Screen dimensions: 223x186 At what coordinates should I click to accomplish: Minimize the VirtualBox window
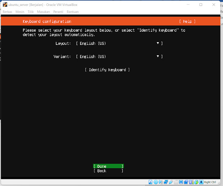click(188, 5)
